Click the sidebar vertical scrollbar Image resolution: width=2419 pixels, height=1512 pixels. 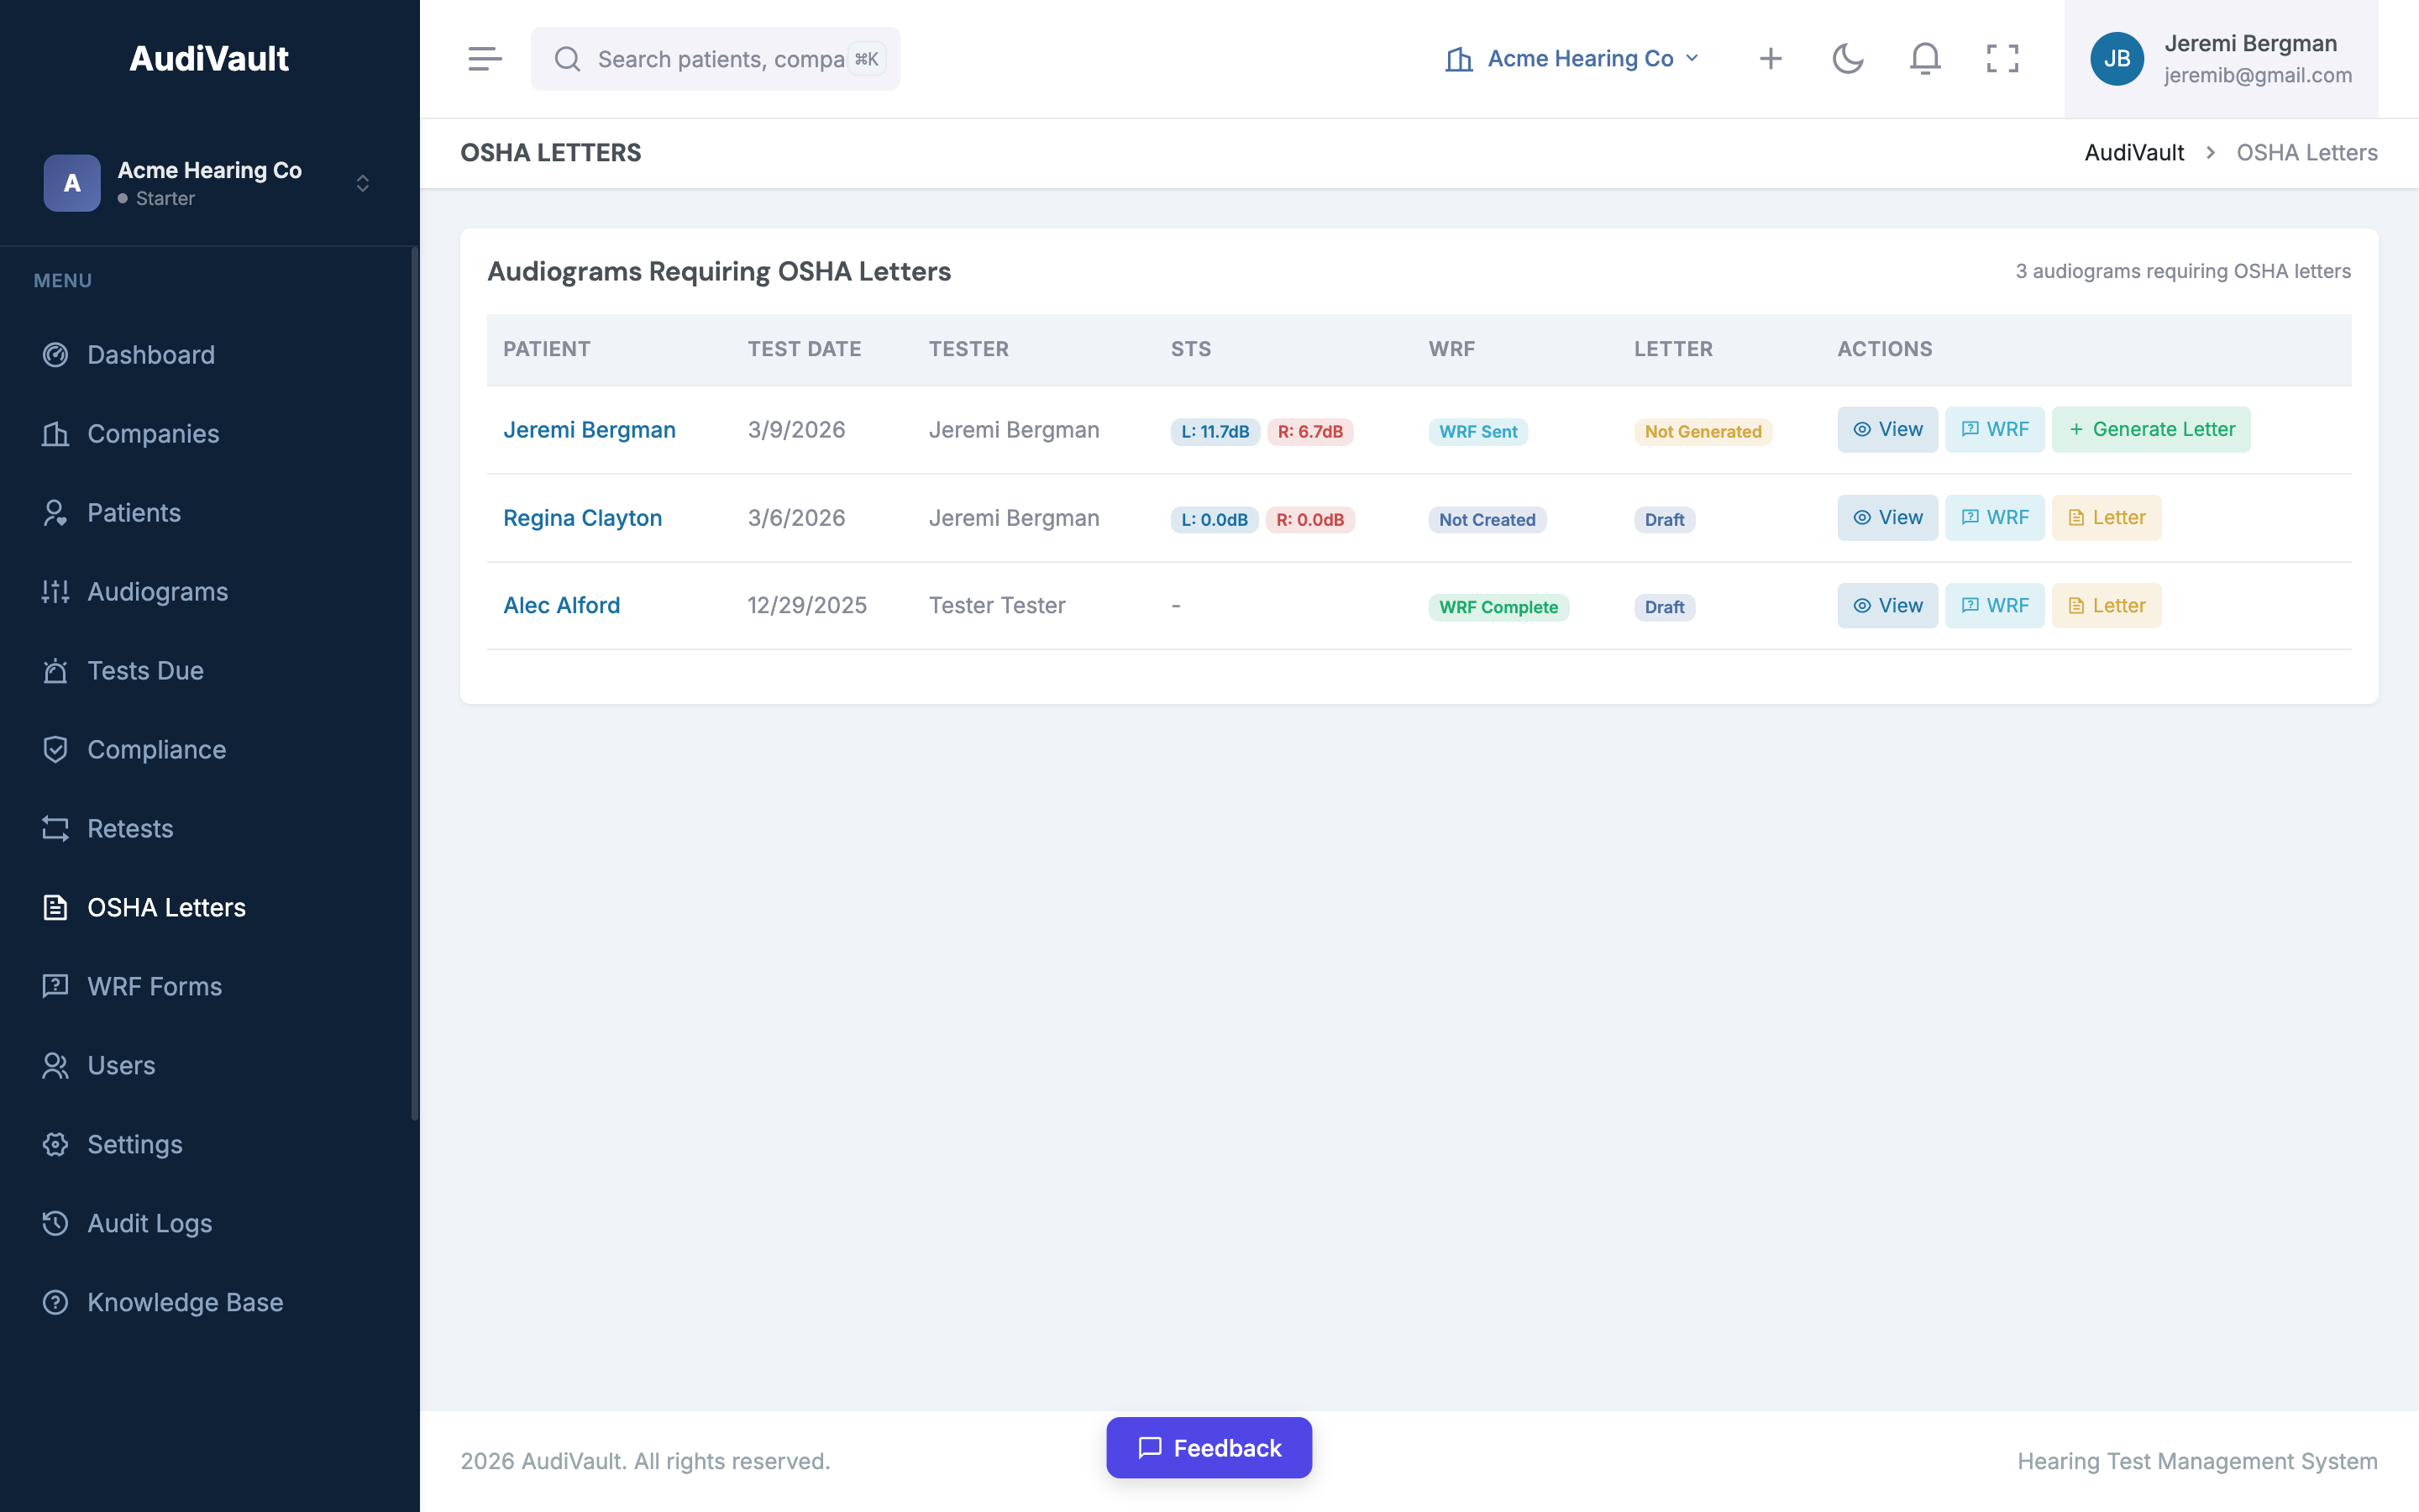414,680
